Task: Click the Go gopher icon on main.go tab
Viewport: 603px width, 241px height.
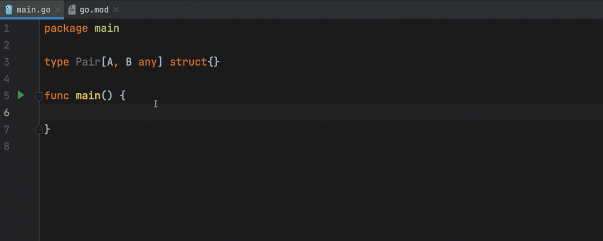Action: 9,9
